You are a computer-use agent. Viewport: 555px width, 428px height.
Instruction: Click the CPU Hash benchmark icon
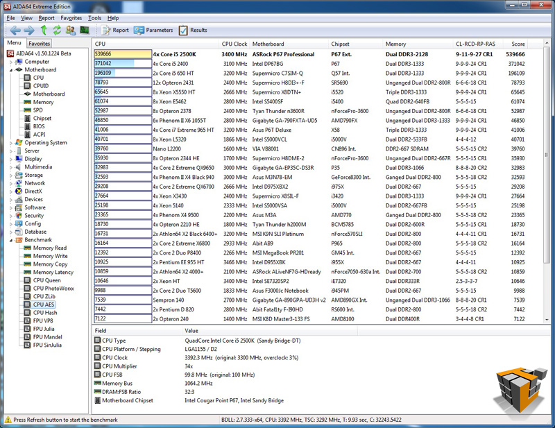click(x=27, y=313)
